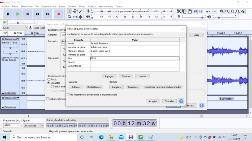Click the Copy icon in toolbar

pos(184,11)
